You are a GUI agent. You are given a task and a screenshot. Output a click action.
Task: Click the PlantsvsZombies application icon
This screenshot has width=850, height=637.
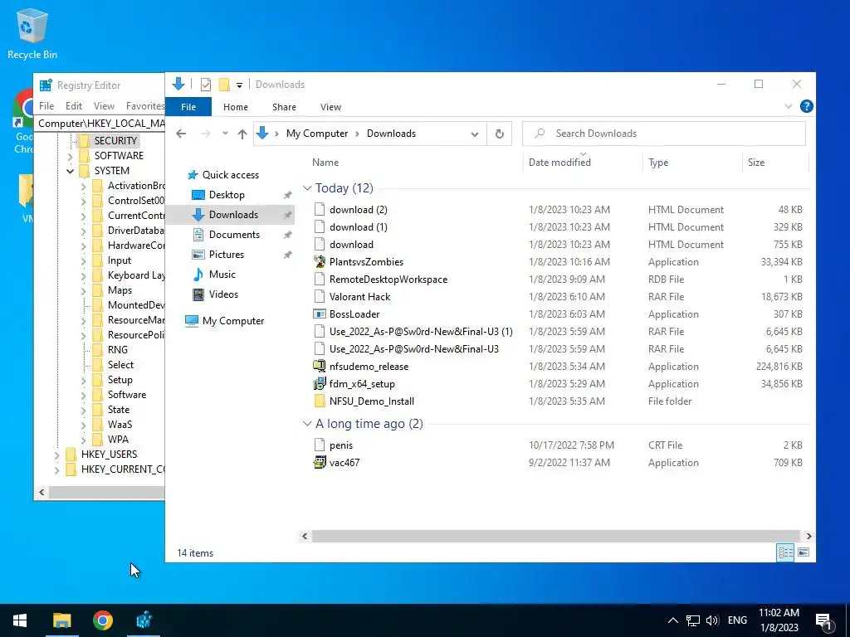coord(320,261)
